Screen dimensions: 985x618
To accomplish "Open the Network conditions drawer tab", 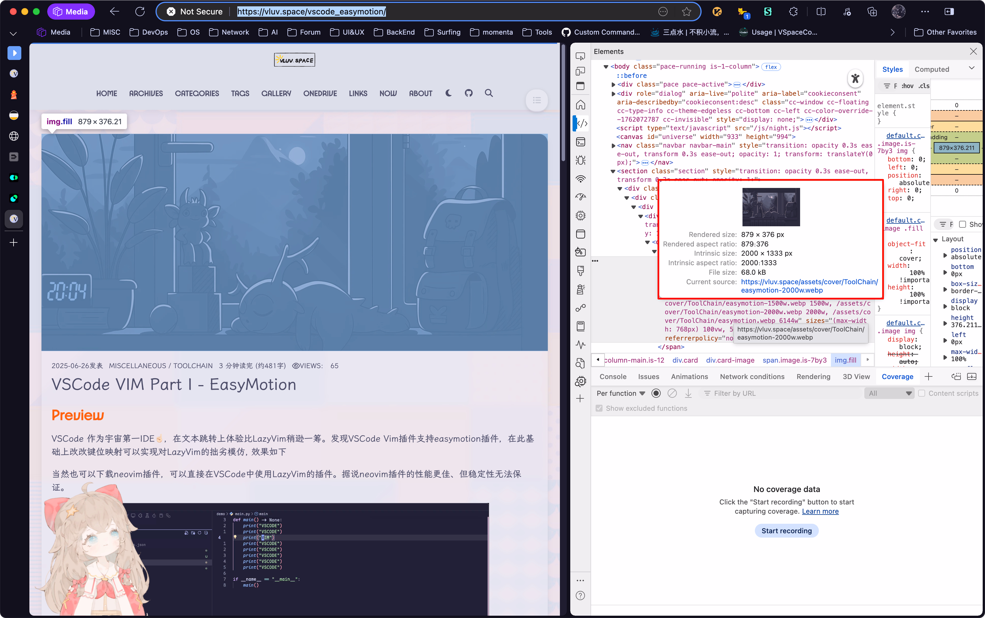I will coord(752,376).
